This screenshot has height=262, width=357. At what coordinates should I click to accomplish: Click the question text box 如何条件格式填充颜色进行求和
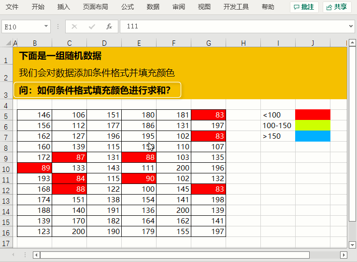tap(97, 90)
